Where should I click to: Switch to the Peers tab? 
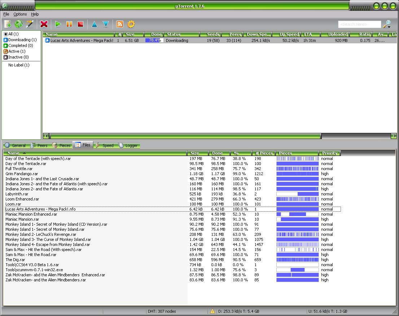pyautogui.click(x=39, y=146)
